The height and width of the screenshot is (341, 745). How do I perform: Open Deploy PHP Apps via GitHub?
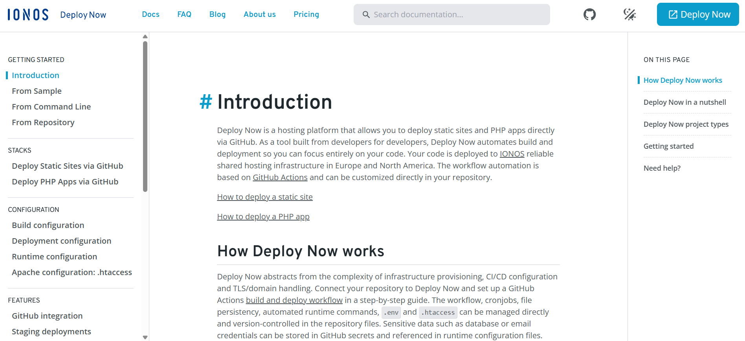(65, 182)
